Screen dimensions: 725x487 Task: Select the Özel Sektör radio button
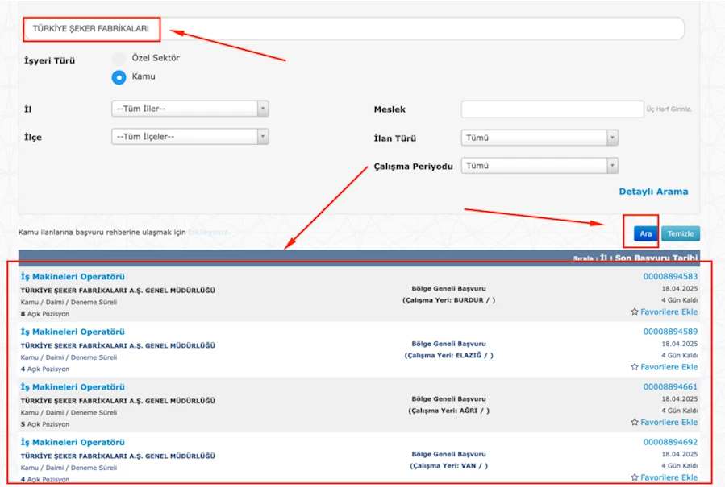(119, 58)
